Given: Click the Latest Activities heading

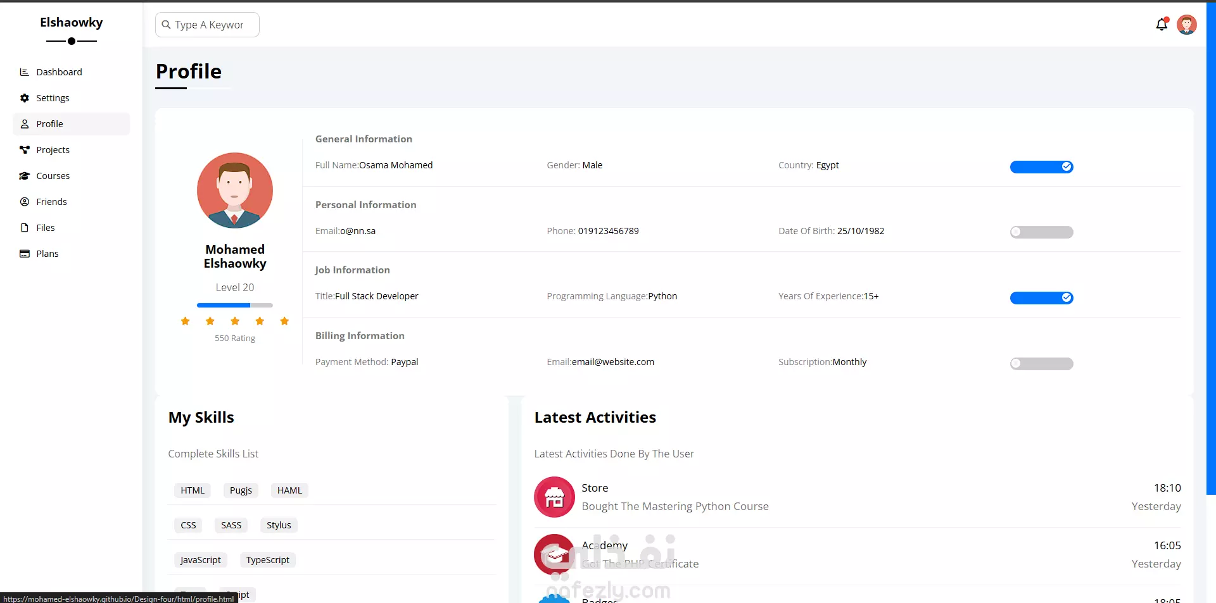Looking at the screenshot, I should 595,418.
